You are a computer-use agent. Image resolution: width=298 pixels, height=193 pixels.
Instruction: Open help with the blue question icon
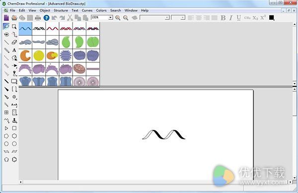[46, 18]
